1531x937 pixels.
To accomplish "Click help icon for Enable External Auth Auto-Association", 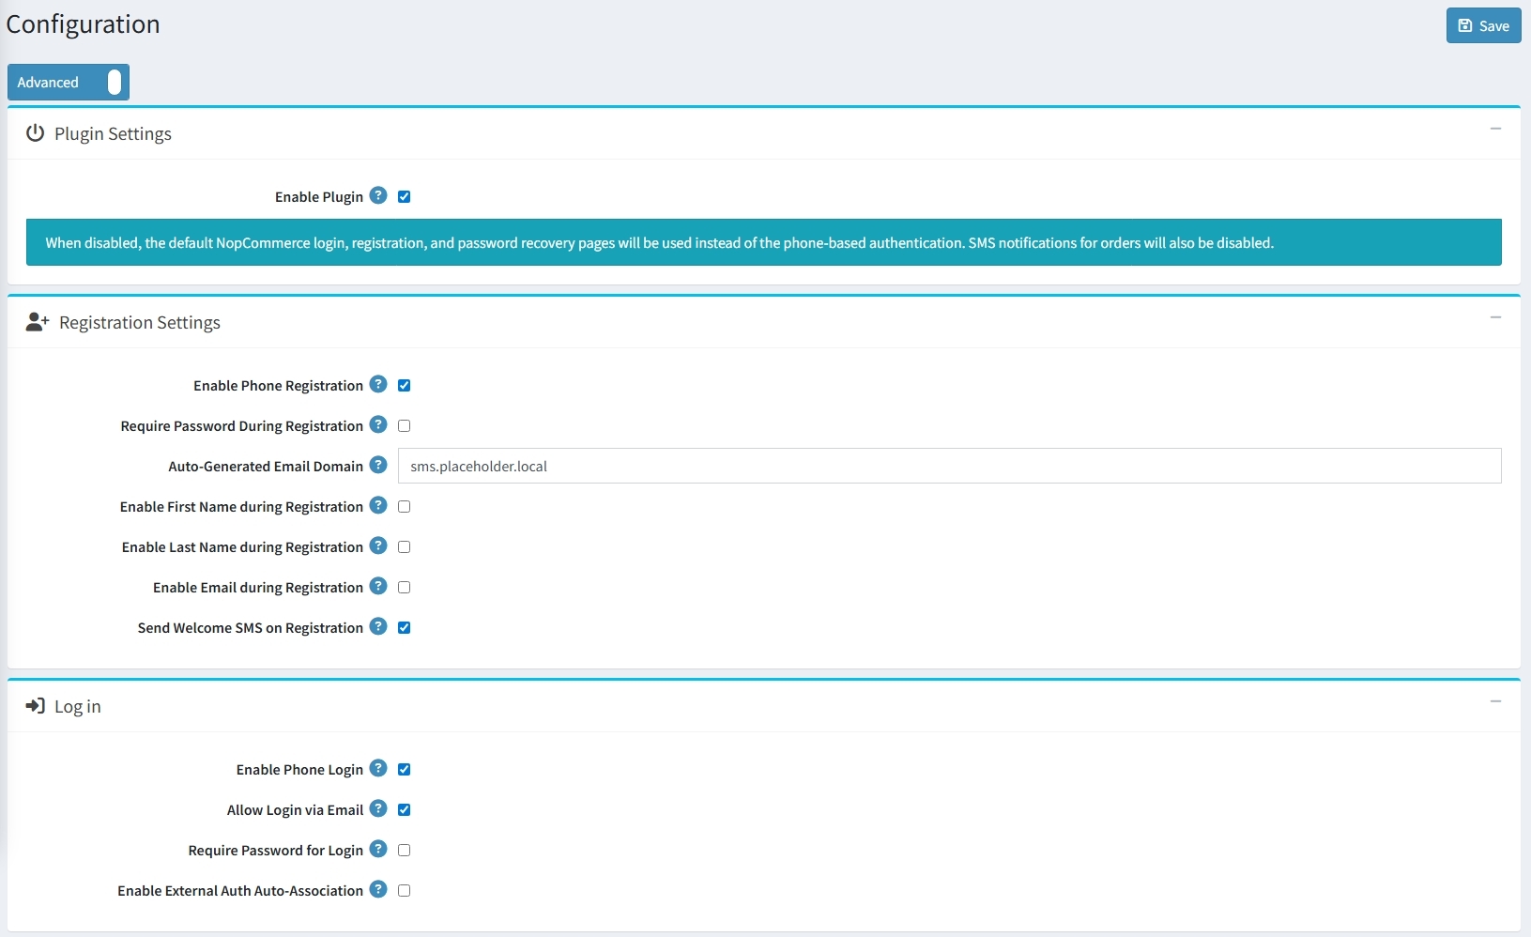I will tap(378, 889).
